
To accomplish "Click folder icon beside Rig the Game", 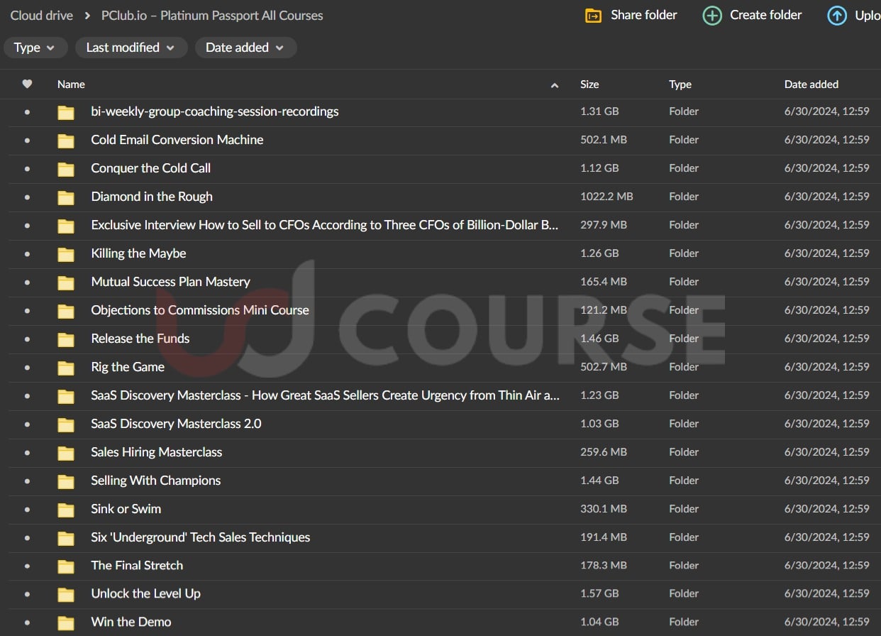I will pos(66,368).
